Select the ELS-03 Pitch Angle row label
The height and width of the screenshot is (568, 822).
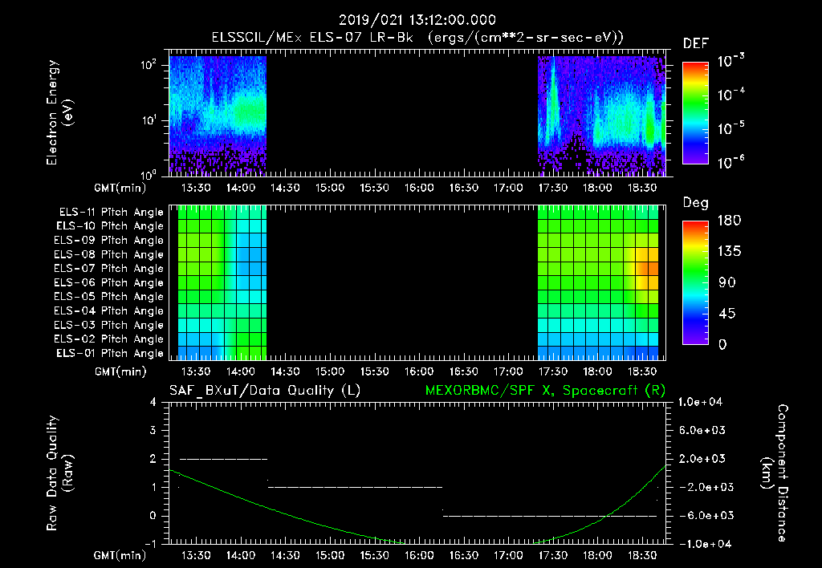click(108, 326)
